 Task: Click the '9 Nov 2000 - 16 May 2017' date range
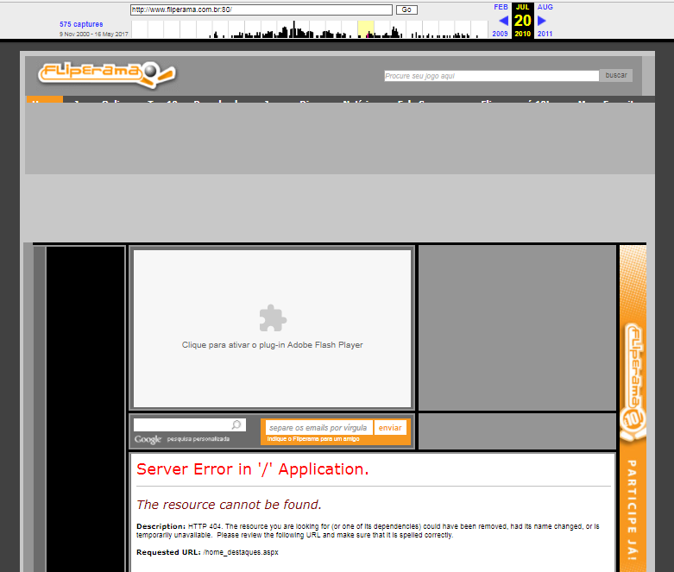click(x=94, y=34)
